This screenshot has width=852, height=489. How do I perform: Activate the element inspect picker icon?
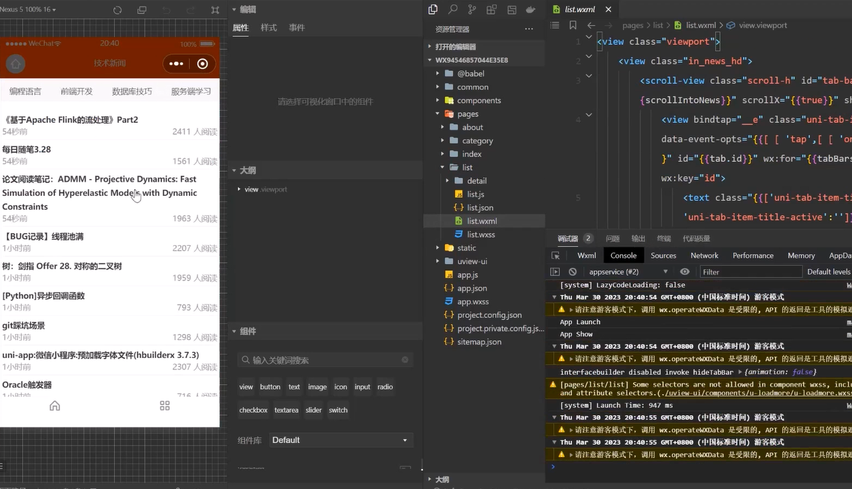556,255
